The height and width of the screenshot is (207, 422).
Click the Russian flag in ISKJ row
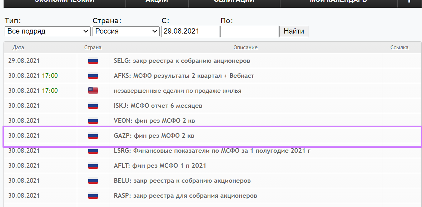[x=93, y=106]
